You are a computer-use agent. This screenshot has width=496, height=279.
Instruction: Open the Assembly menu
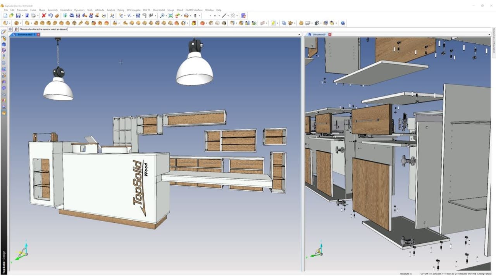point(53,10)
